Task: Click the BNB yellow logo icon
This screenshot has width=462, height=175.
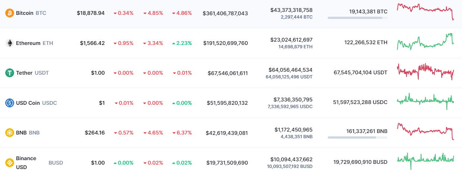Action: 9,133
